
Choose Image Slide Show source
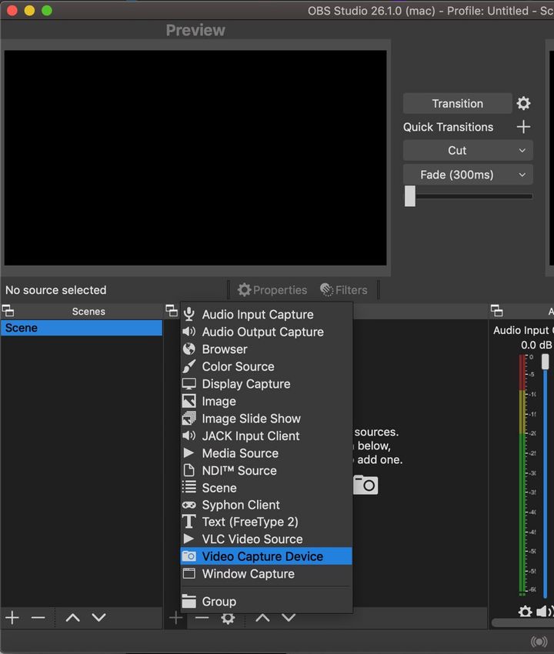(x=266, y=419)
